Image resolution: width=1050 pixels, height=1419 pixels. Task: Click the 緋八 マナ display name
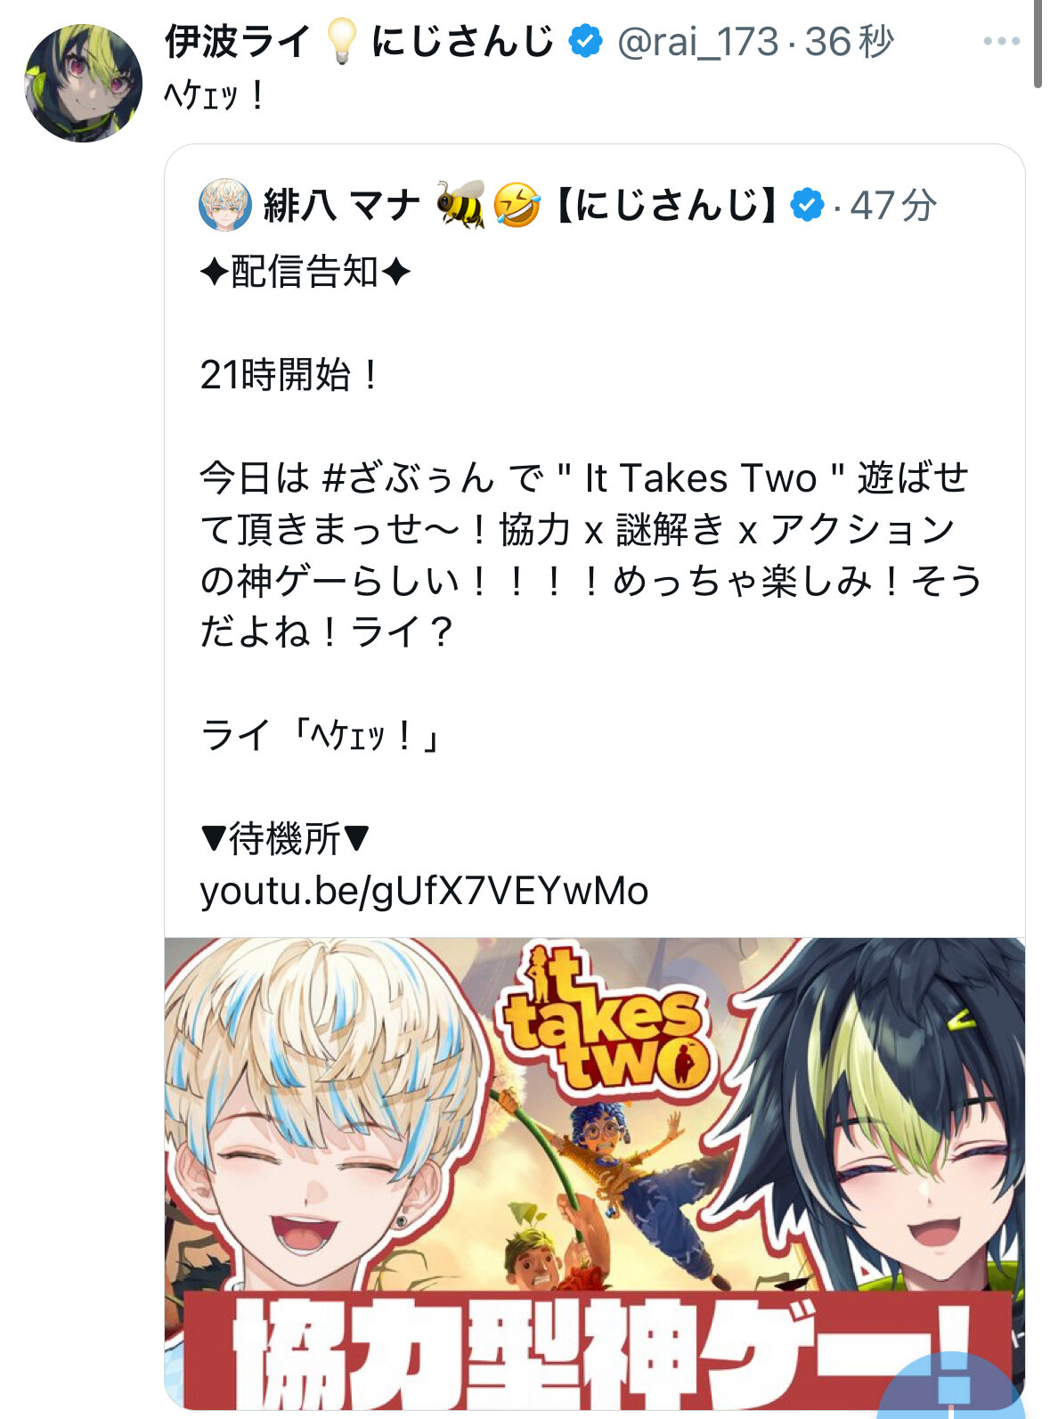(341, 206)
